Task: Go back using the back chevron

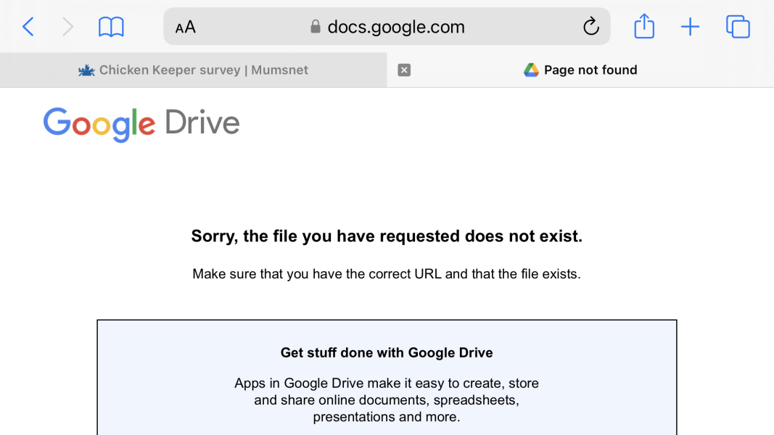Action: 28,28
